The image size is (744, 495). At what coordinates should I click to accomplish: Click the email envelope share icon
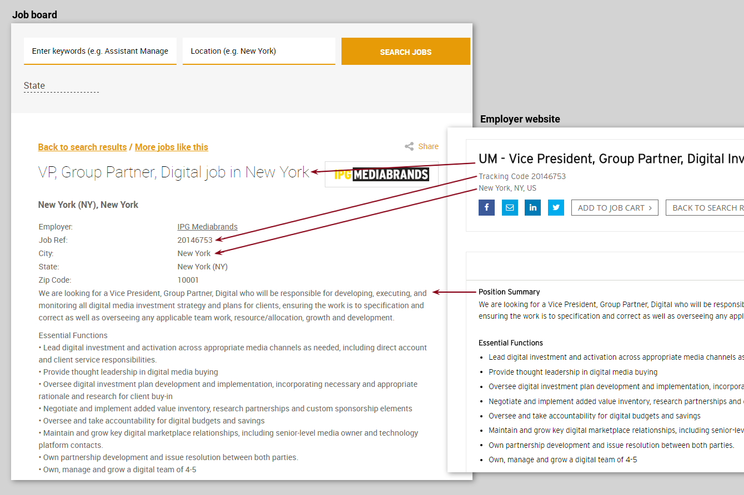(x=510, y=207)
